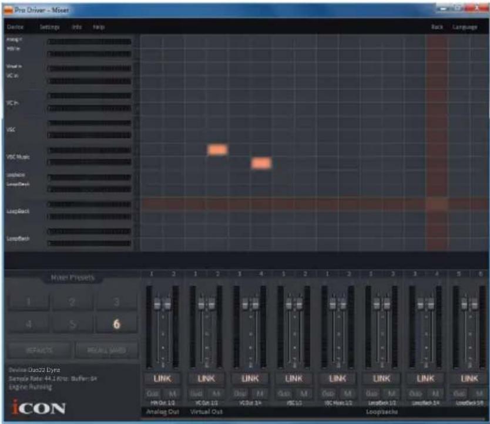Open the Info menu

pos(77,27)
